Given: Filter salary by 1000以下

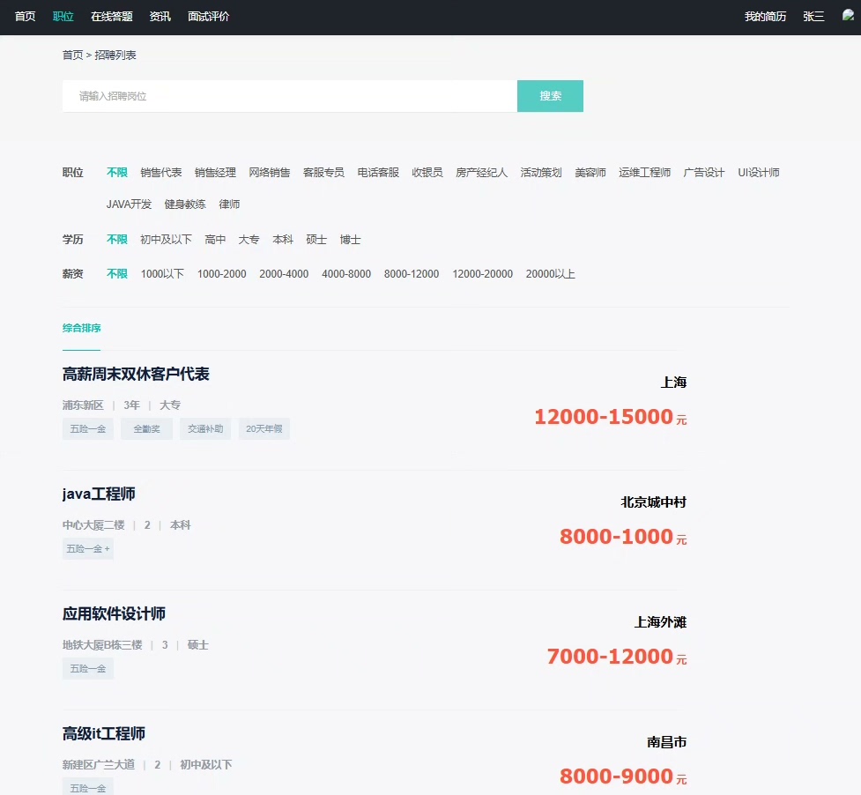Looking at the screenshot, I should coord(162,273).
